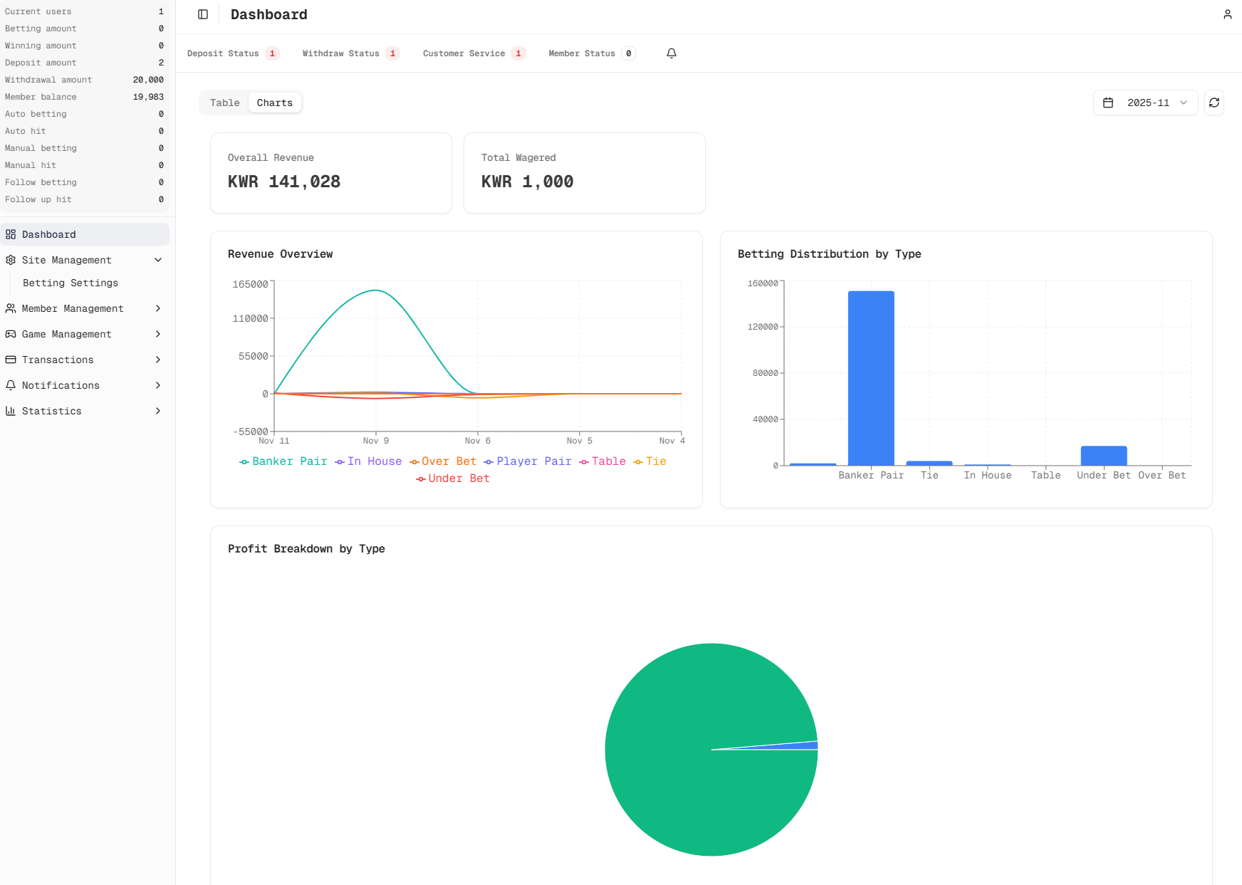Switch to the Table tab
This screenshot has width=1242, height=885.
224,103
